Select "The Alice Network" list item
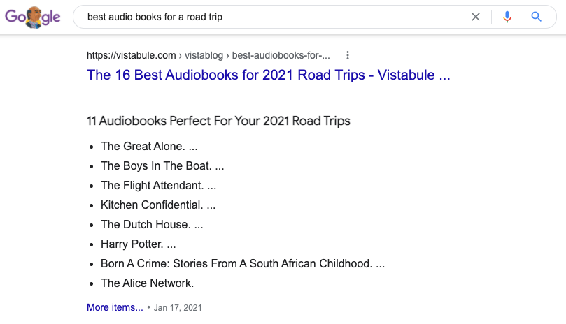The width and height of the screenshot is (566, 324). 147,283
